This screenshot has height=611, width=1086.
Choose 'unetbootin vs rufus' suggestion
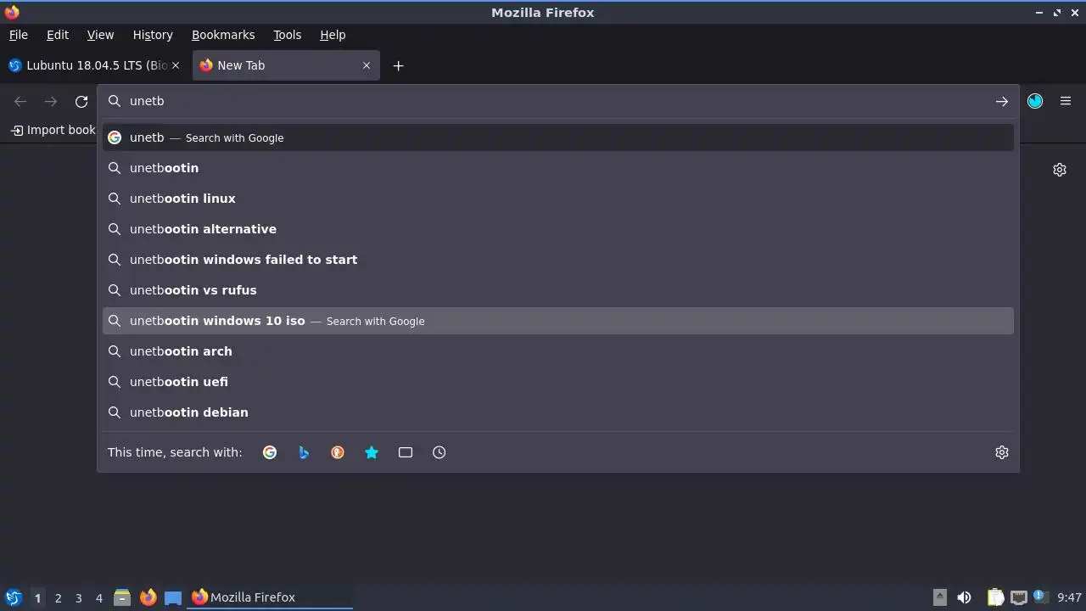(x=558, y=290)
